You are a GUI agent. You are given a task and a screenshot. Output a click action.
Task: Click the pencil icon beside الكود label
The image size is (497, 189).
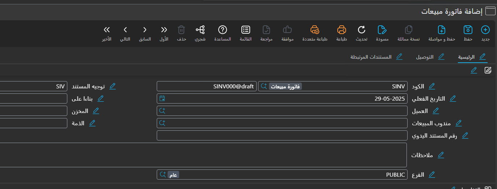pos(431,86)
